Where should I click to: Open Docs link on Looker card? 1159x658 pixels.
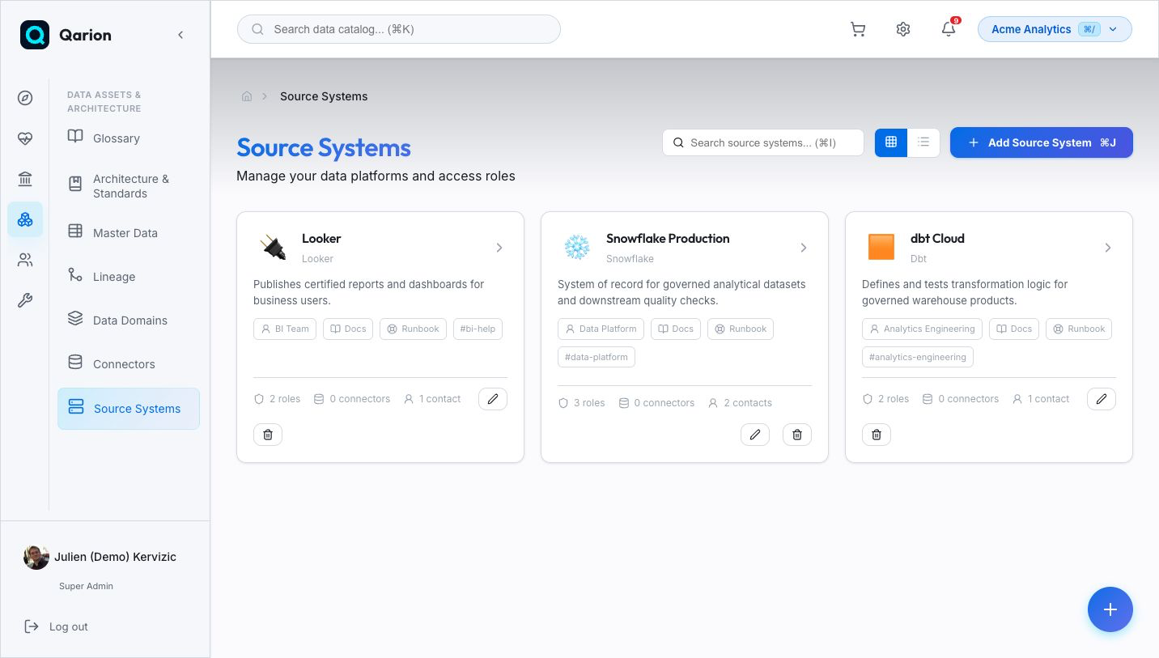coord(348,329)
